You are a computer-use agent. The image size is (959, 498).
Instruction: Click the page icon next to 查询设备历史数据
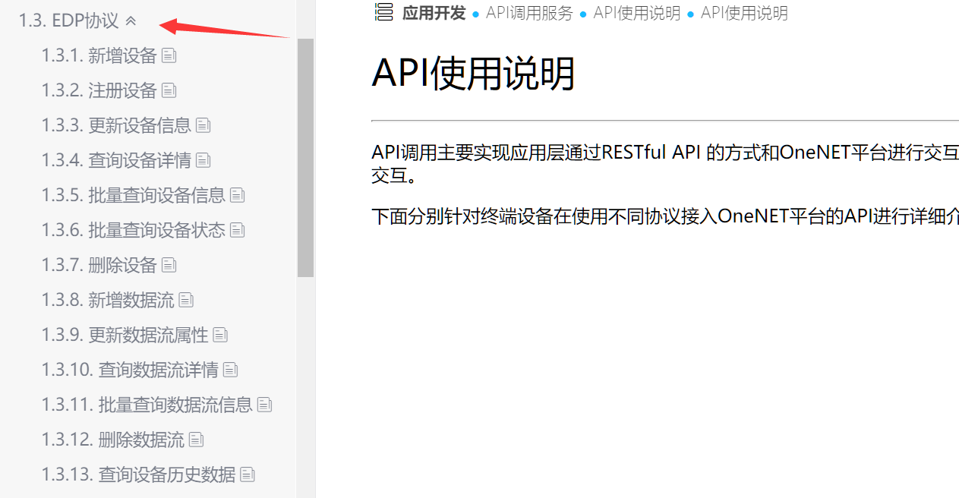click(x=247, y=474)
